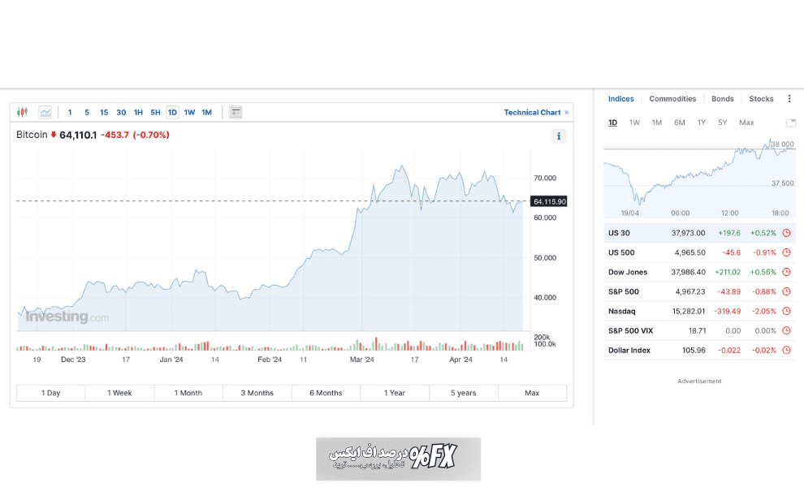
Task: Switch to the Stocks tab
Action: click(x=761, y=98)
